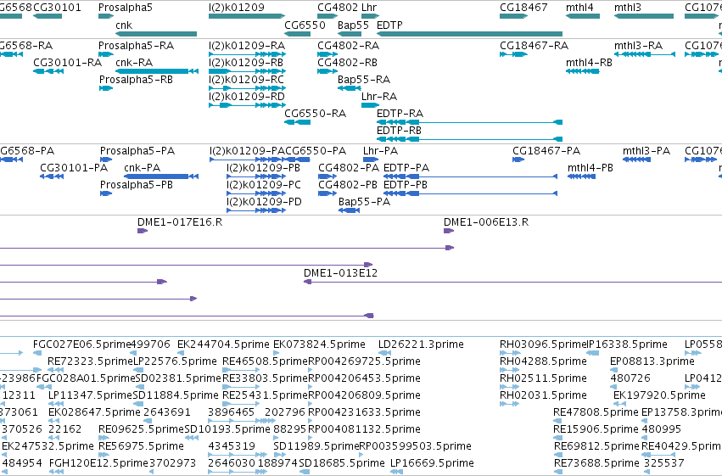This screenshot has height=476, width=722.
Task: Select the cnk gene feature label
Action: tap(124, 25)
